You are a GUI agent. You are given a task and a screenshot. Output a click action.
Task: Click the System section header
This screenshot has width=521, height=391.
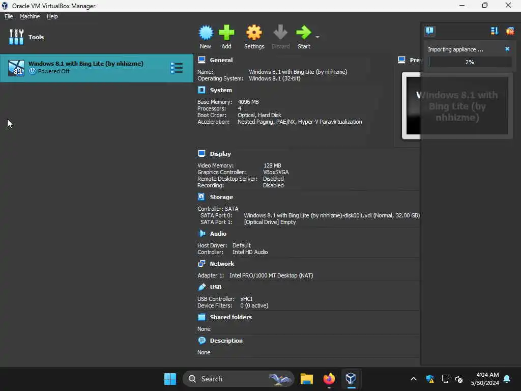[221, 90]
